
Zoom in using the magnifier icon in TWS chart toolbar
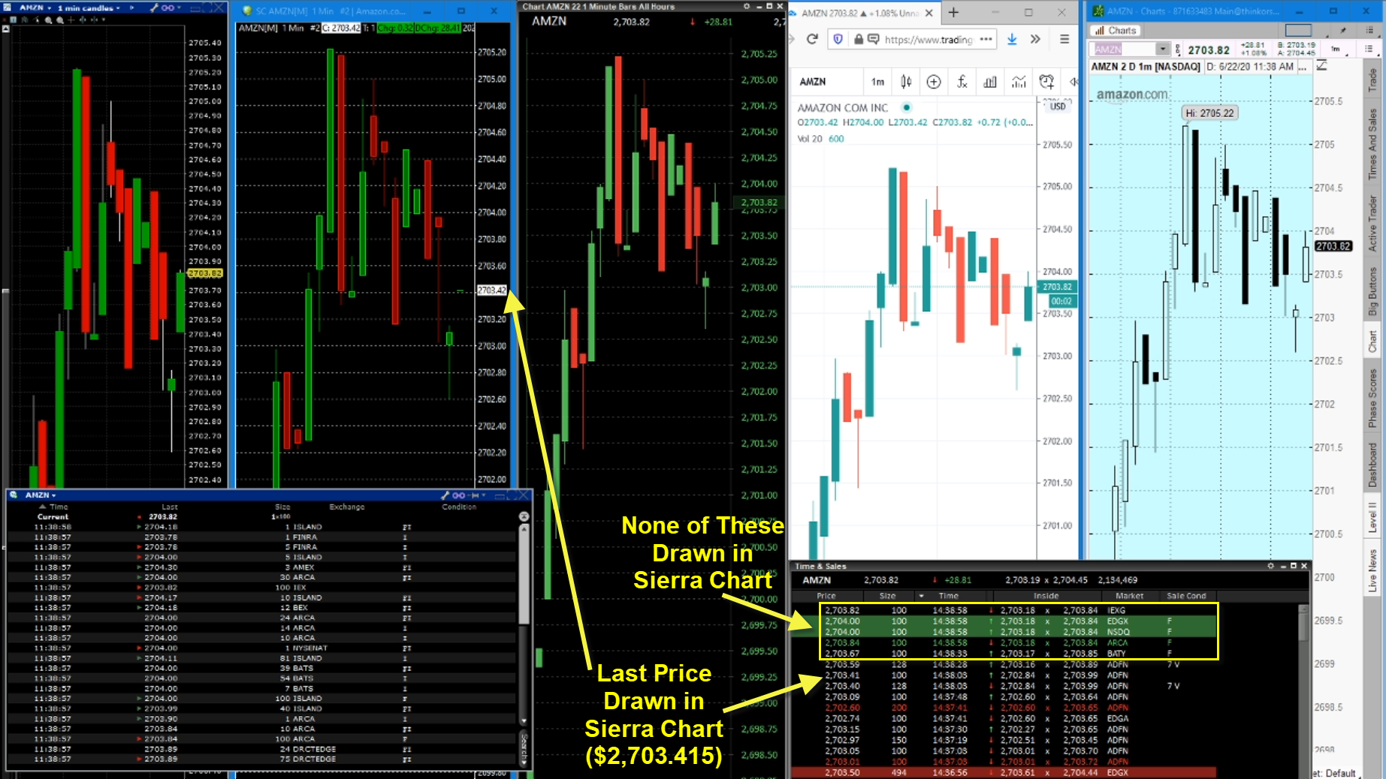(x=49, y=20)
